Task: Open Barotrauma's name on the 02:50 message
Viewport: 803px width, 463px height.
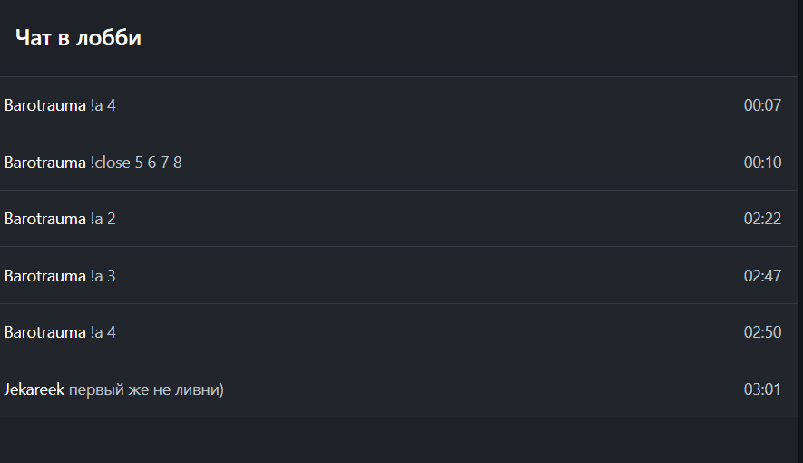Action: tap(44, 332)
